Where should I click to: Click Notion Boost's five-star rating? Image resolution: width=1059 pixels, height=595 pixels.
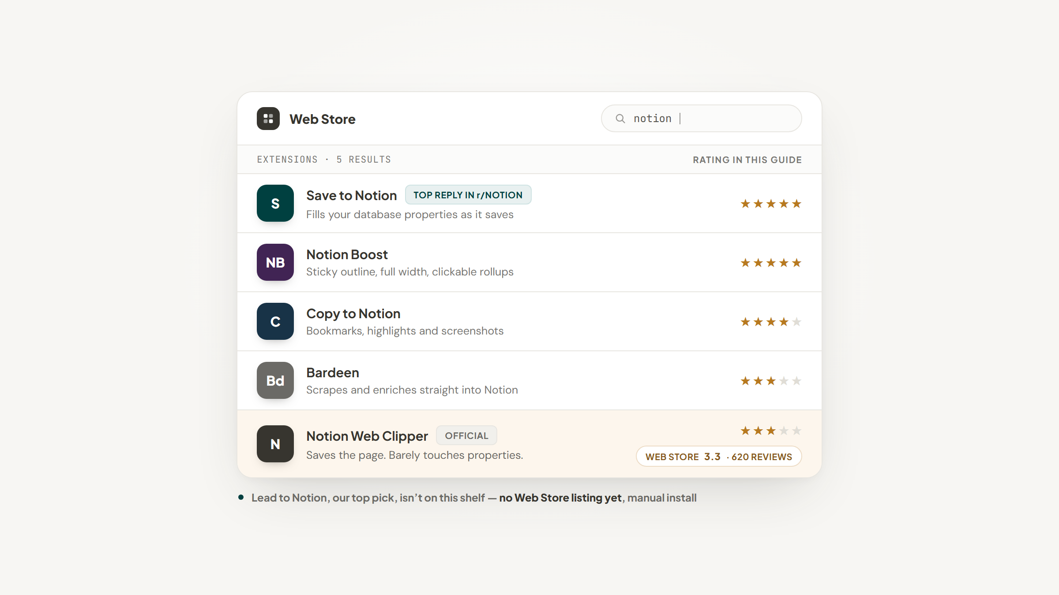[771, 263]
